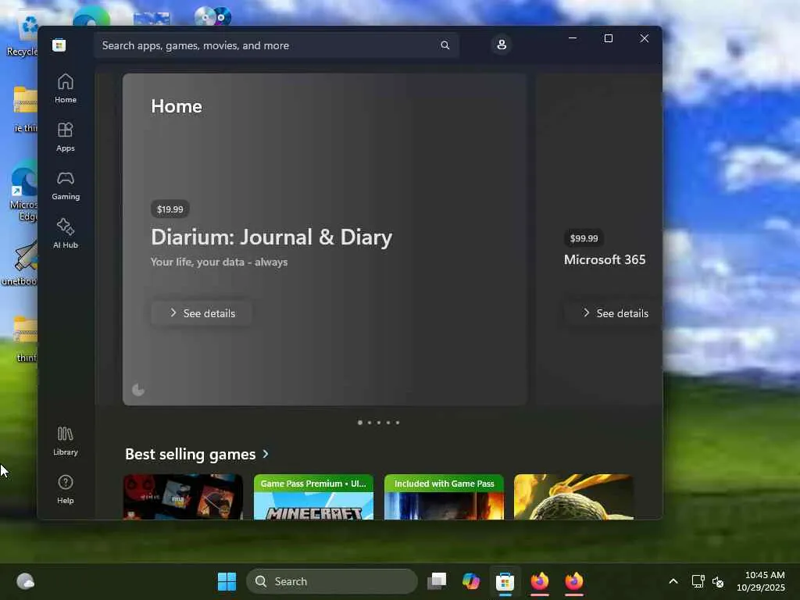Go to Gaming section in sidebar
Screen dimensions: 800x600
tap(66, 185)
